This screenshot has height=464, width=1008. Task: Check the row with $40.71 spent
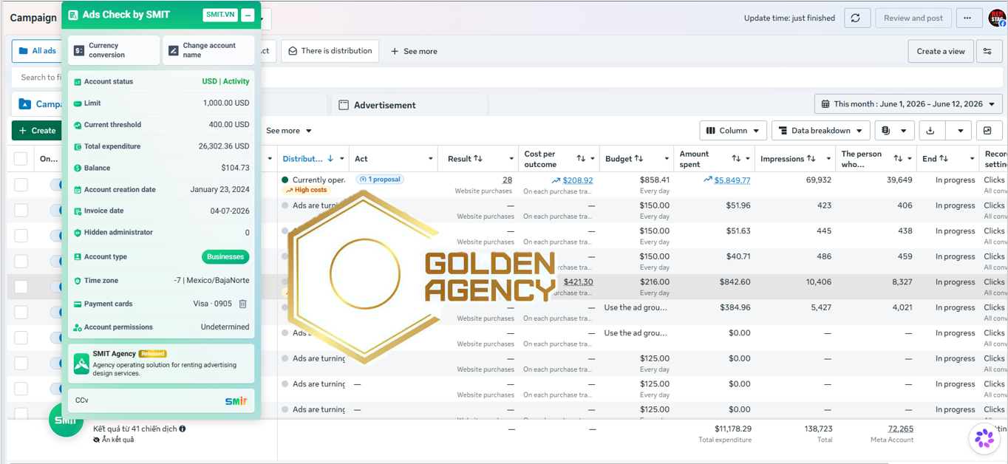[x=21, y=261]
